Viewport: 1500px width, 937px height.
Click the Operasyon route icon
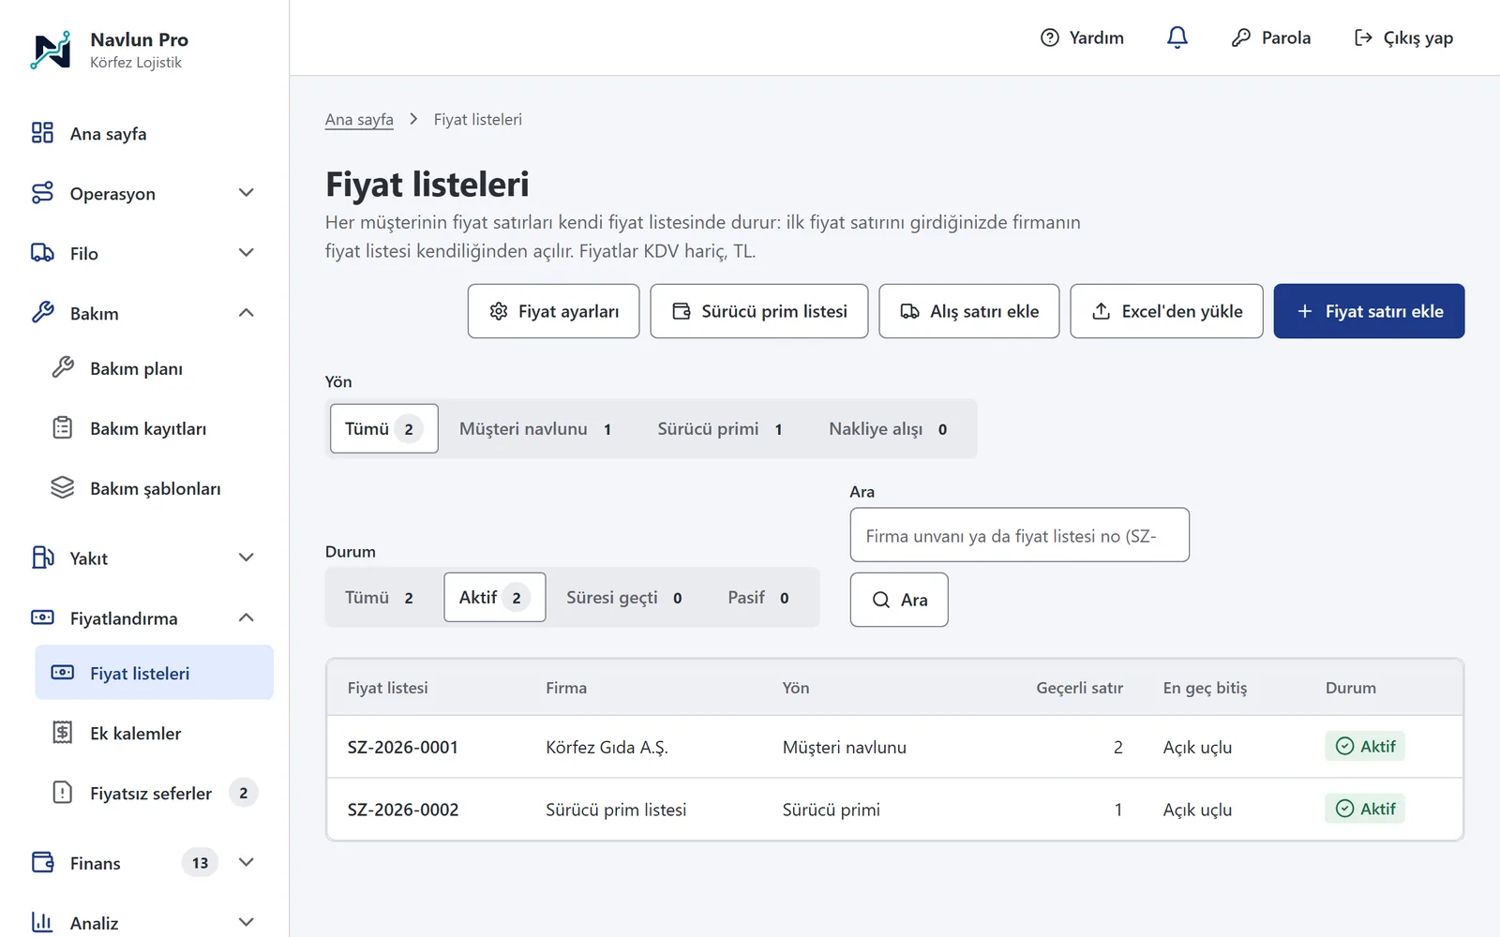point(42,193)
